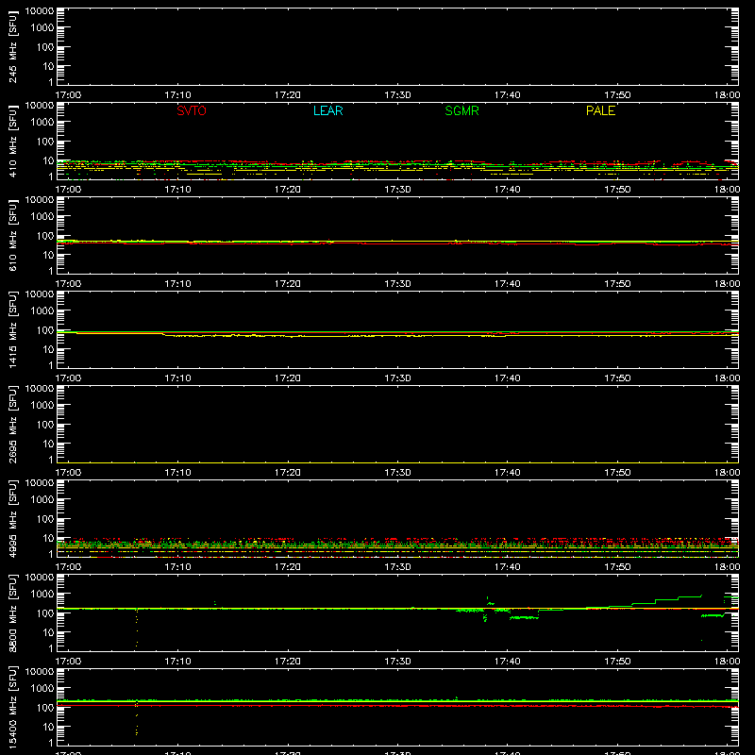This screenshot has width=755, height=755.
Task: Select the 8800 MHz [SFU] axis title
Action: [x=12, y=612]
